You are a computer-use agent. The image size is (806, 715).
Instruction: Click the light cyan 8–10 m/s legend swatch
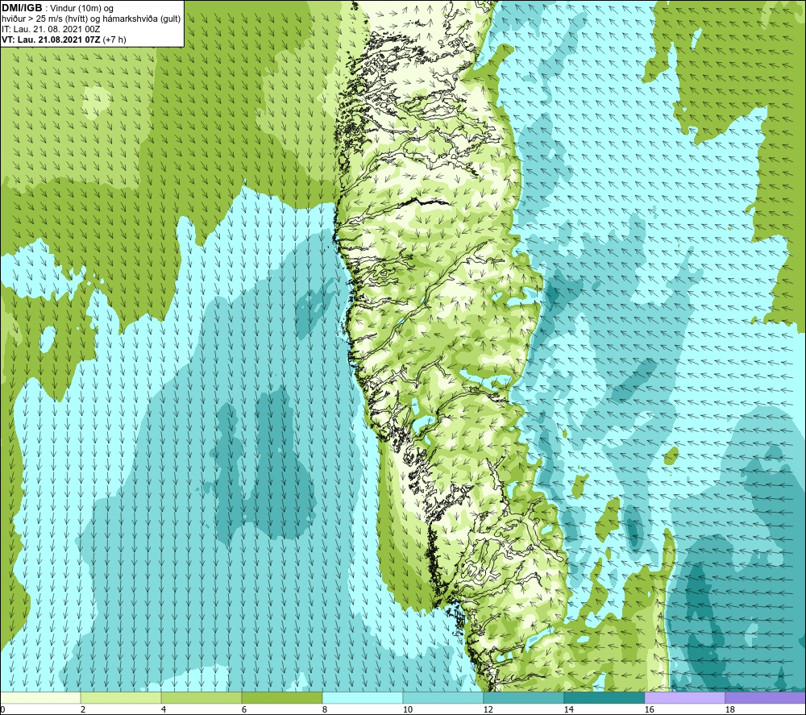pyautogui.click(x=363, y=698)
